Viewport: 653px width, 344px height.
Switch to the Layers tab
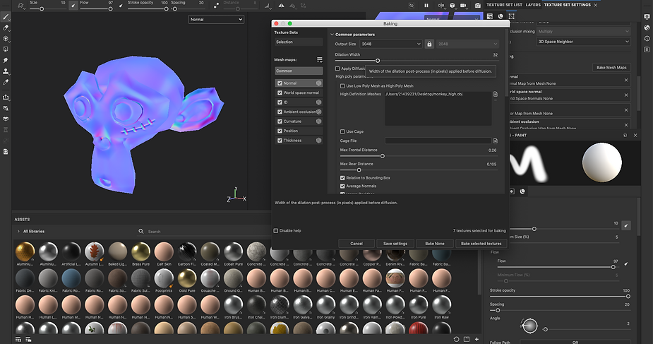tap(533, 5)
